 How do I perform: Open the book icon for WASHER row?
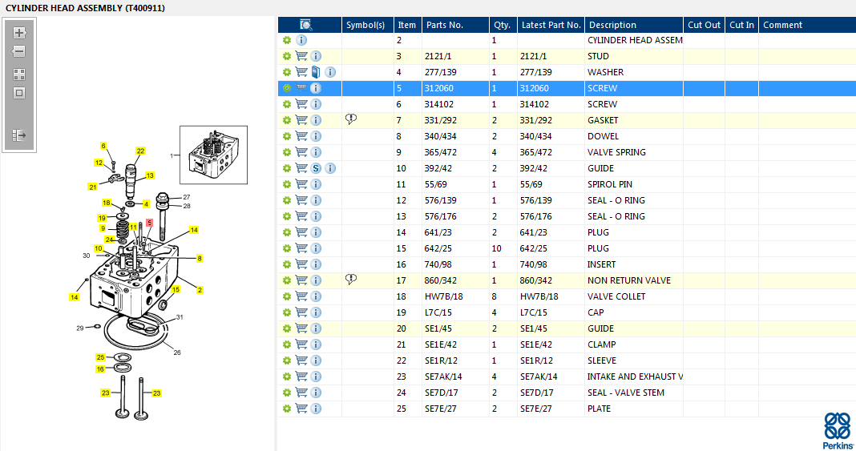point(315,72)
